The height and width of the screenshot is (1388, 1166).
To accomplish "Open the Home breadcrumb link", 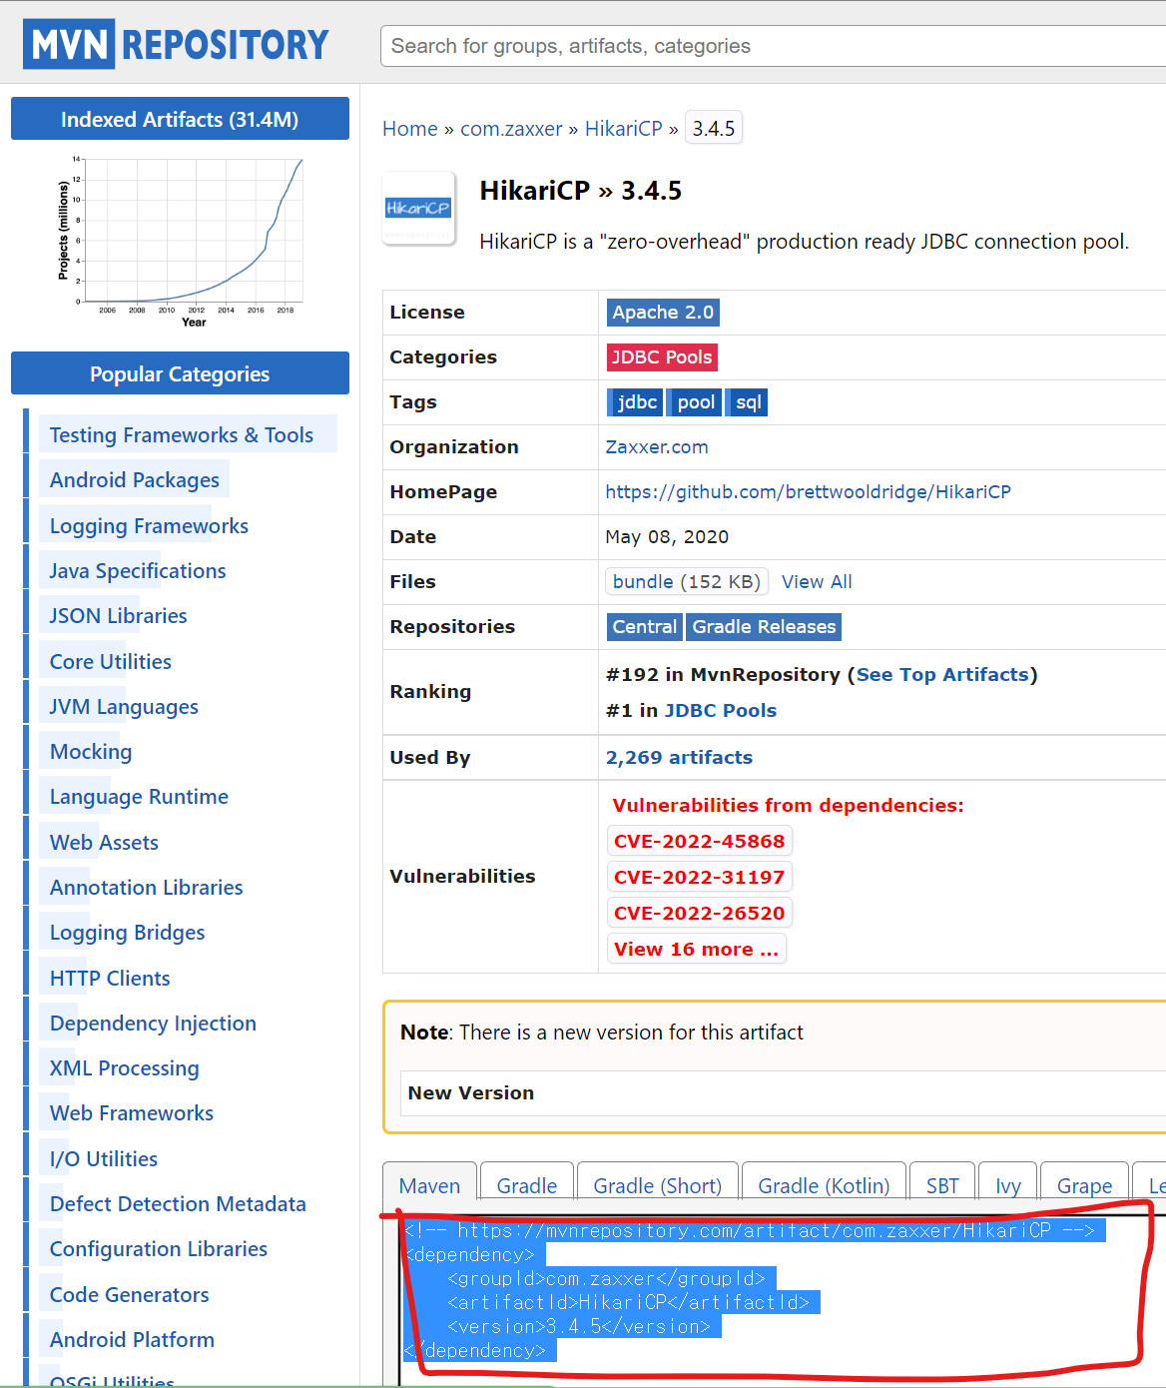I will pos(410,129).
